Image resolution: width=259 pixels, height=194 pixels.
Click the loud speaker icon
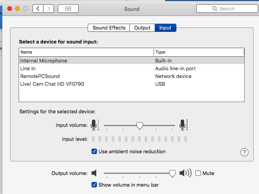(185, 173)
